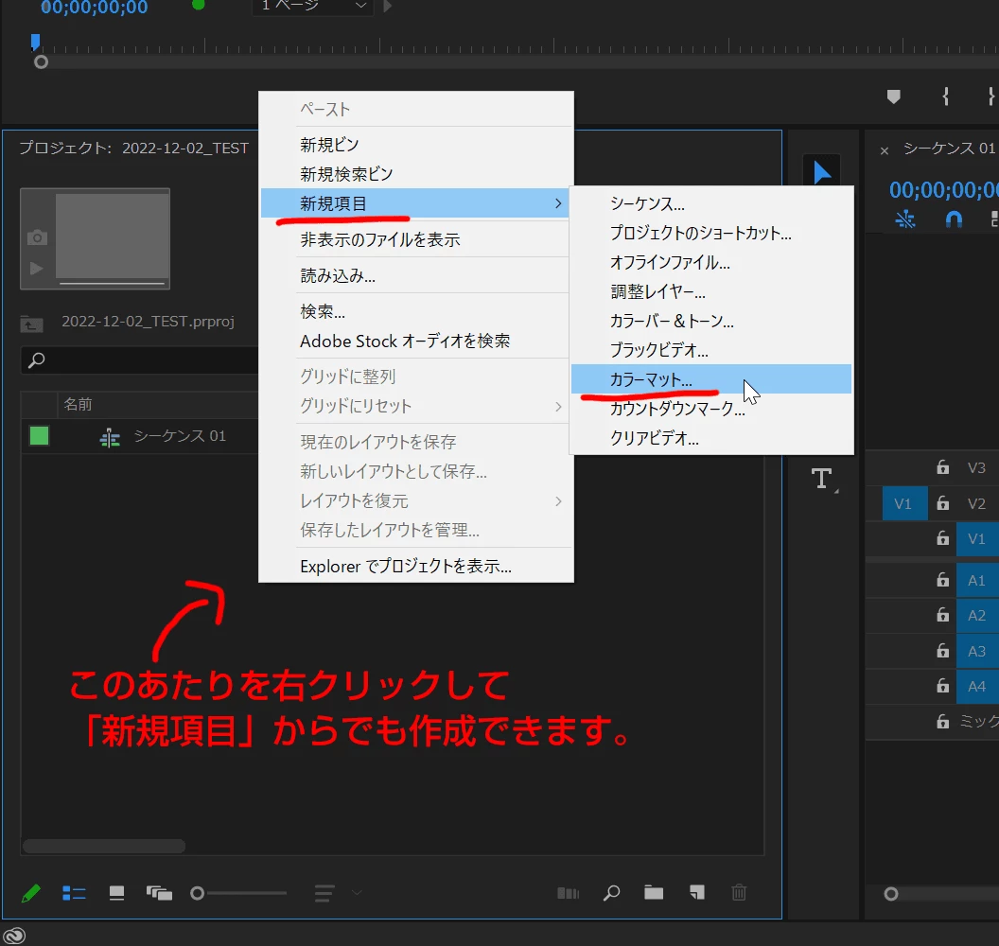Toggle lock on A2 track
The image size is (999, 946).
coord(943,616)
